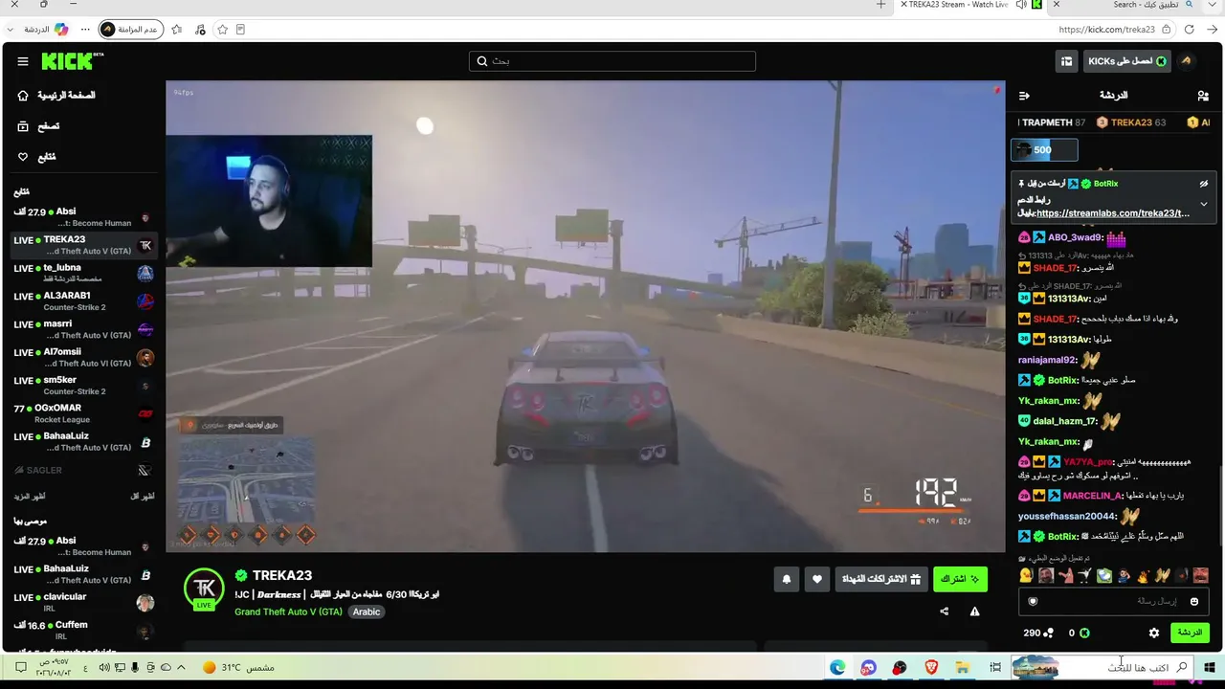The image size is (1225, 689).
Task: Click the chat message input field
Action: point(1113,601)
